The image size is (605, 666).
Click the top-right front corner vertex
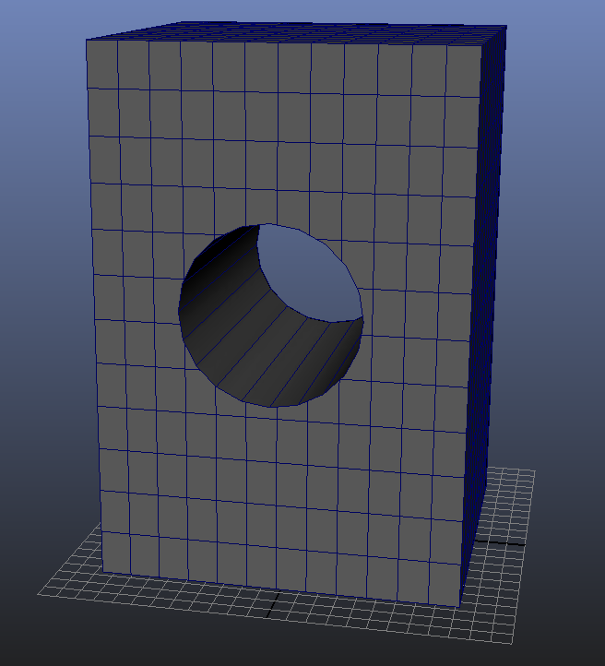click(487, 45)
